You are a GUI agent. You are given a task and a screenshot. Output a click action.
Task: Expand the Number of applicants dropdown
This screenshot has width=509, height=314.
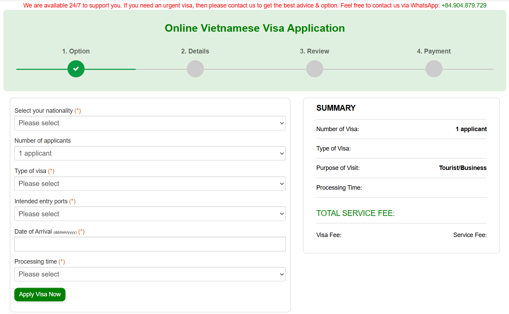click(150, 154)
